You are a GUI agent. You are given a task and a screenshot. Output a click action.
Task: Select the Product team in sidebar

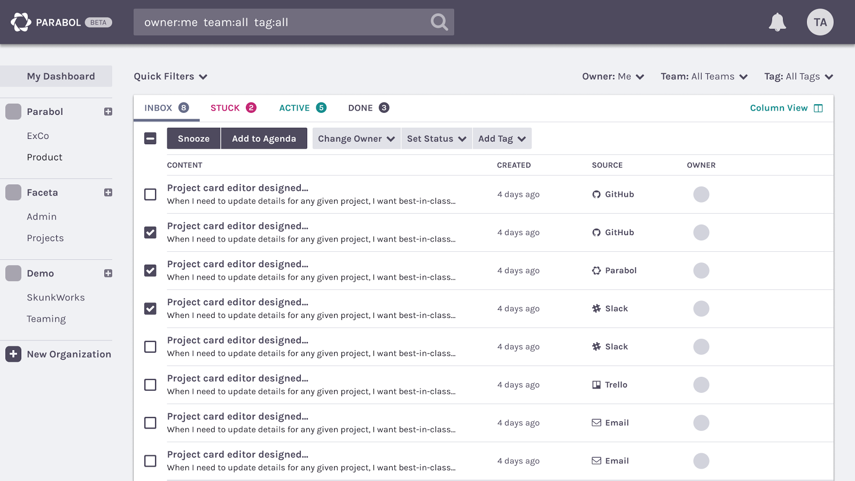(44, 157)
